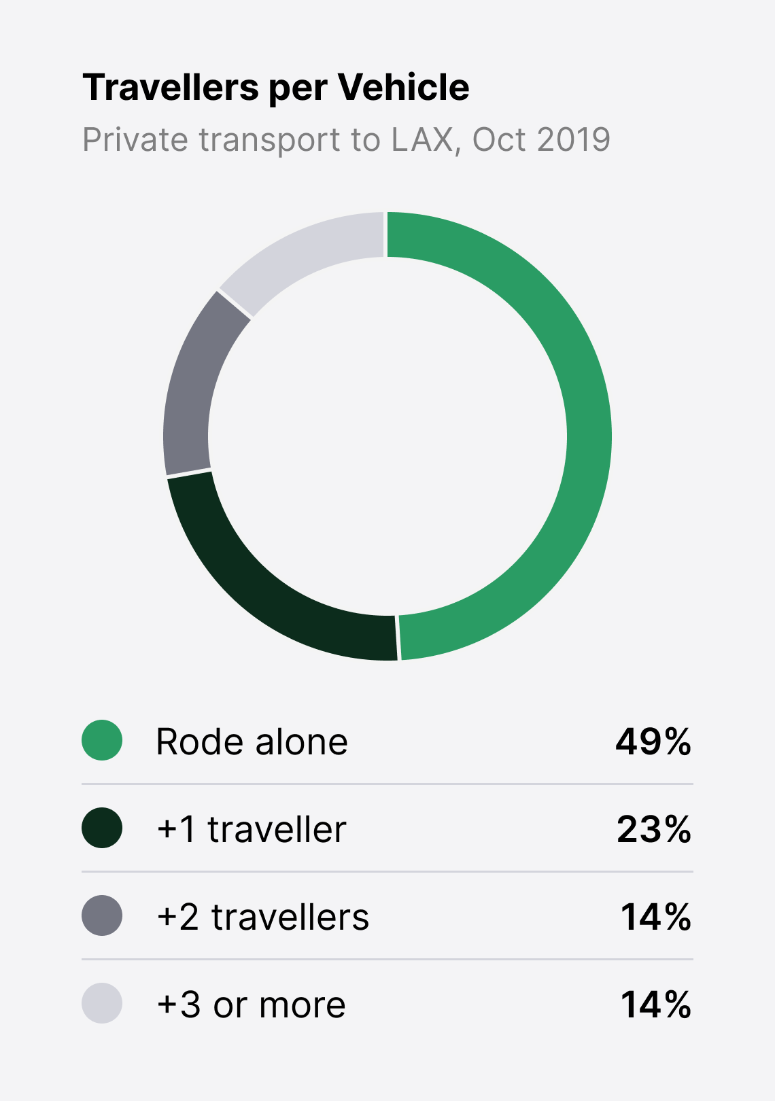Click the green Rode alone legend dot
This screenshot has width=775, height=1101.
pyautogui.click(x=102, y=740)
